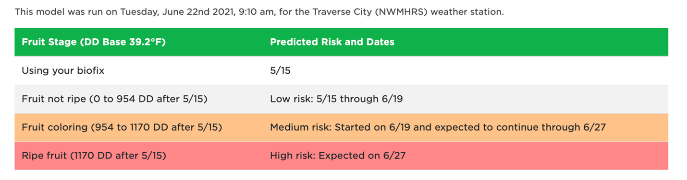The height and width of the screenshot is (180, 687).
Task: Select the orange 'Fruit coloring' stage cell
Action: 122,127
